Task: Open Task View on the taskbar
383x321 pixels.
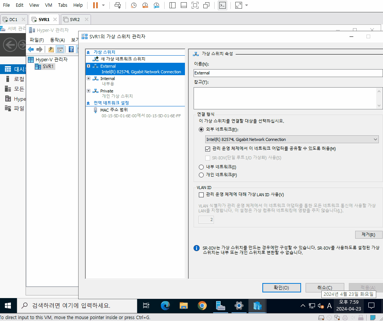Action: [x=146, y=306]
